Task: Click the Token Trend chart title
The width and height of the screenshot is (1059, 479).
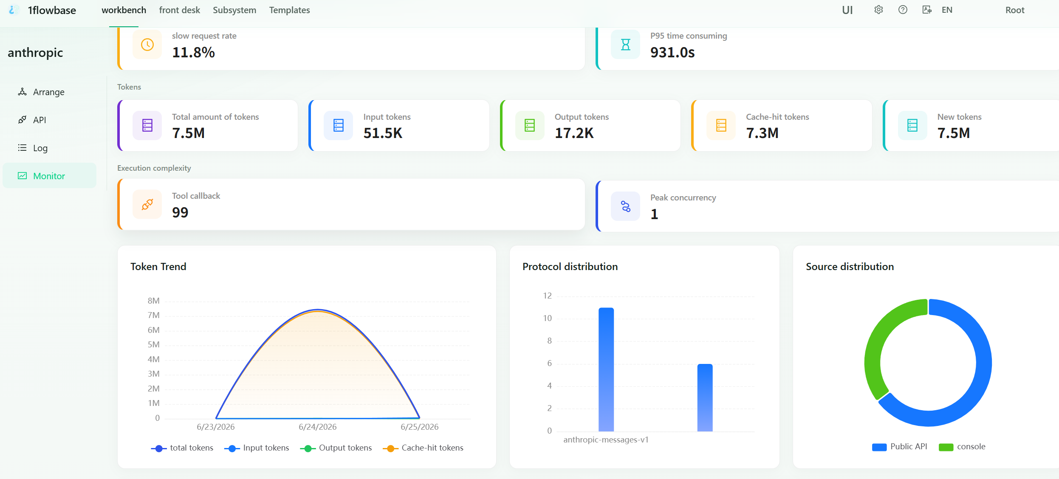Action: [x=158, y=267]
